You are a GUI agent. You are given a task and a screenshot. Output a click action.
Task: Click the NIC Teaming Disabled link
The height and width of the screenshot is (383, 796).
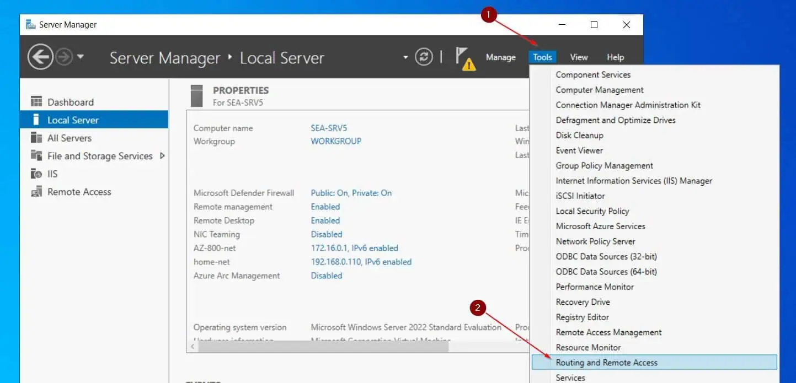(327, 234)
